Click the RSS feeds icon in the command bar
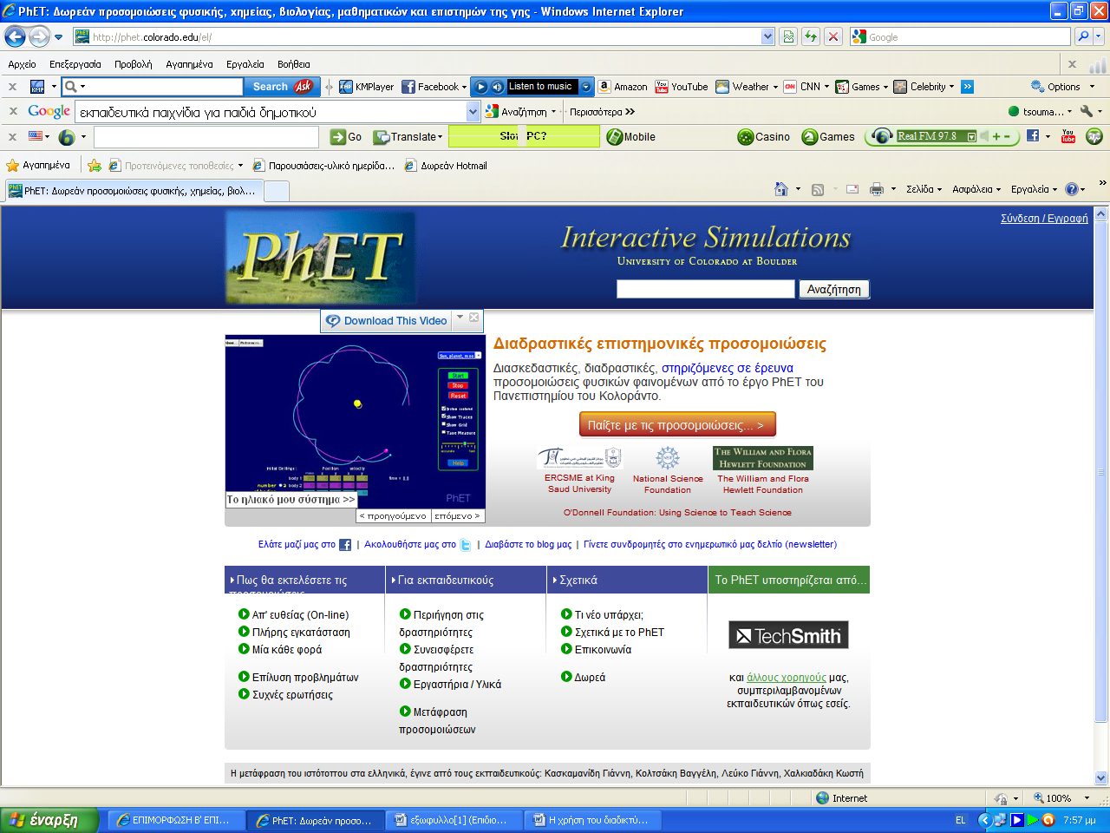The image size is (1110, 833). (818, 190)
